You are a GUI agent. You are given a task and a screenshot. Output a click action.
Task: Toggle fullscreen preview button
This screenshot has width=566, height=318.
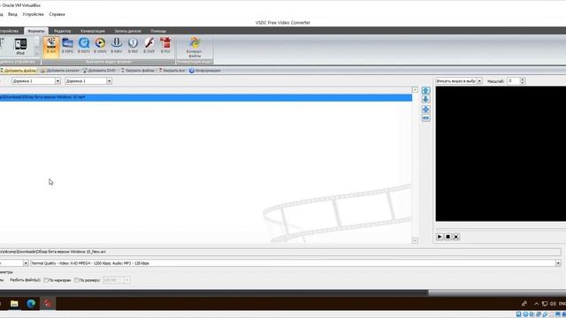[x=456, y=237]
